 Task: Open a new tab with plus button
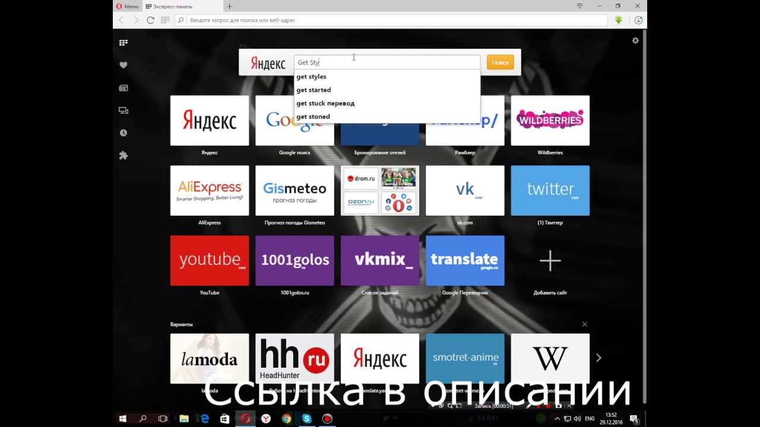pos(229,6)
